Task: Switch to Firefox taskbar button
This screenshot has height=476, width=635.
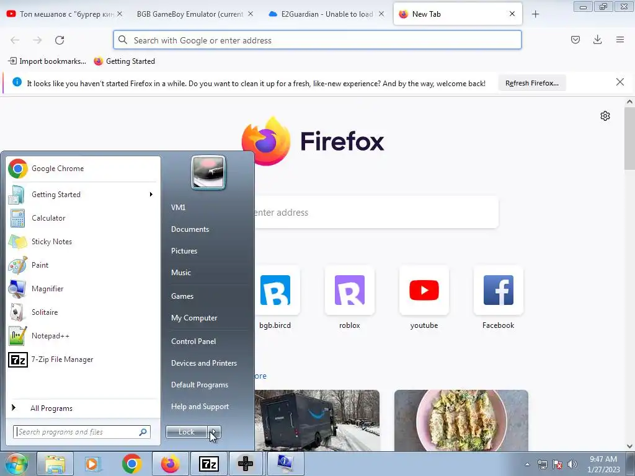Action: click(171, 464)
